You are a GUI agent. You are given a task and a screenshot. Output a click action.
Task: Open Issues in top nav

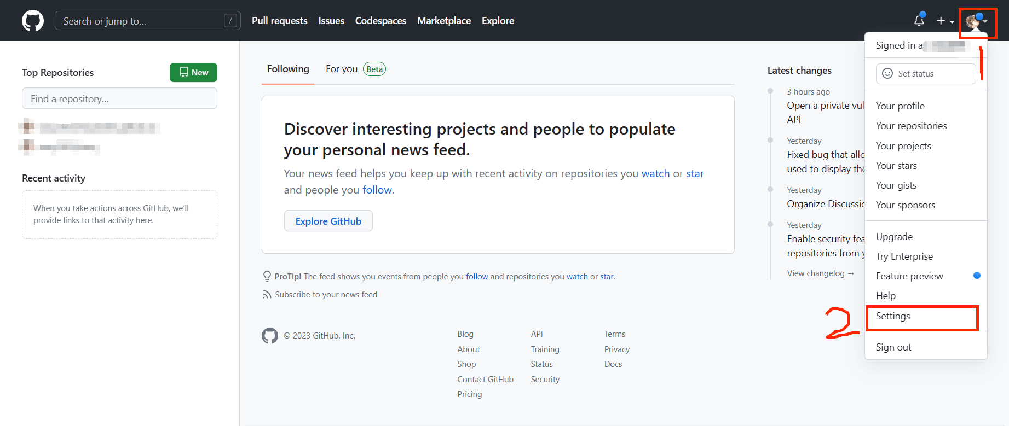(331, 21)
